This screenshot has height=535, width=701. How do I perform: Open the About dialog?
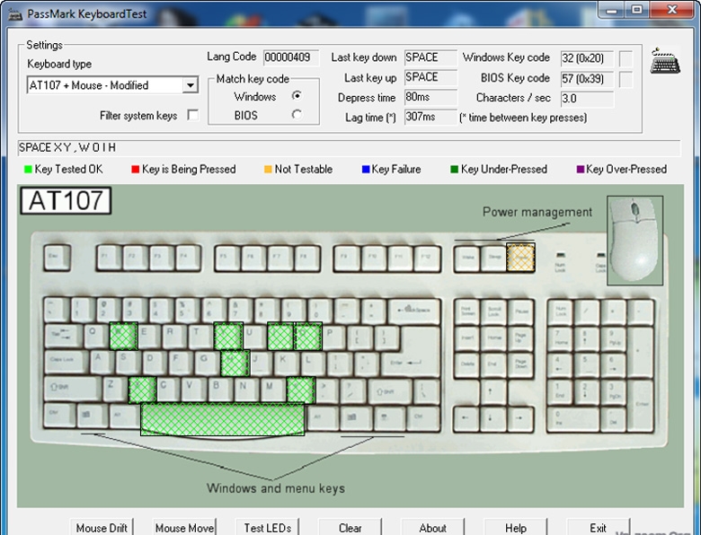432,528
